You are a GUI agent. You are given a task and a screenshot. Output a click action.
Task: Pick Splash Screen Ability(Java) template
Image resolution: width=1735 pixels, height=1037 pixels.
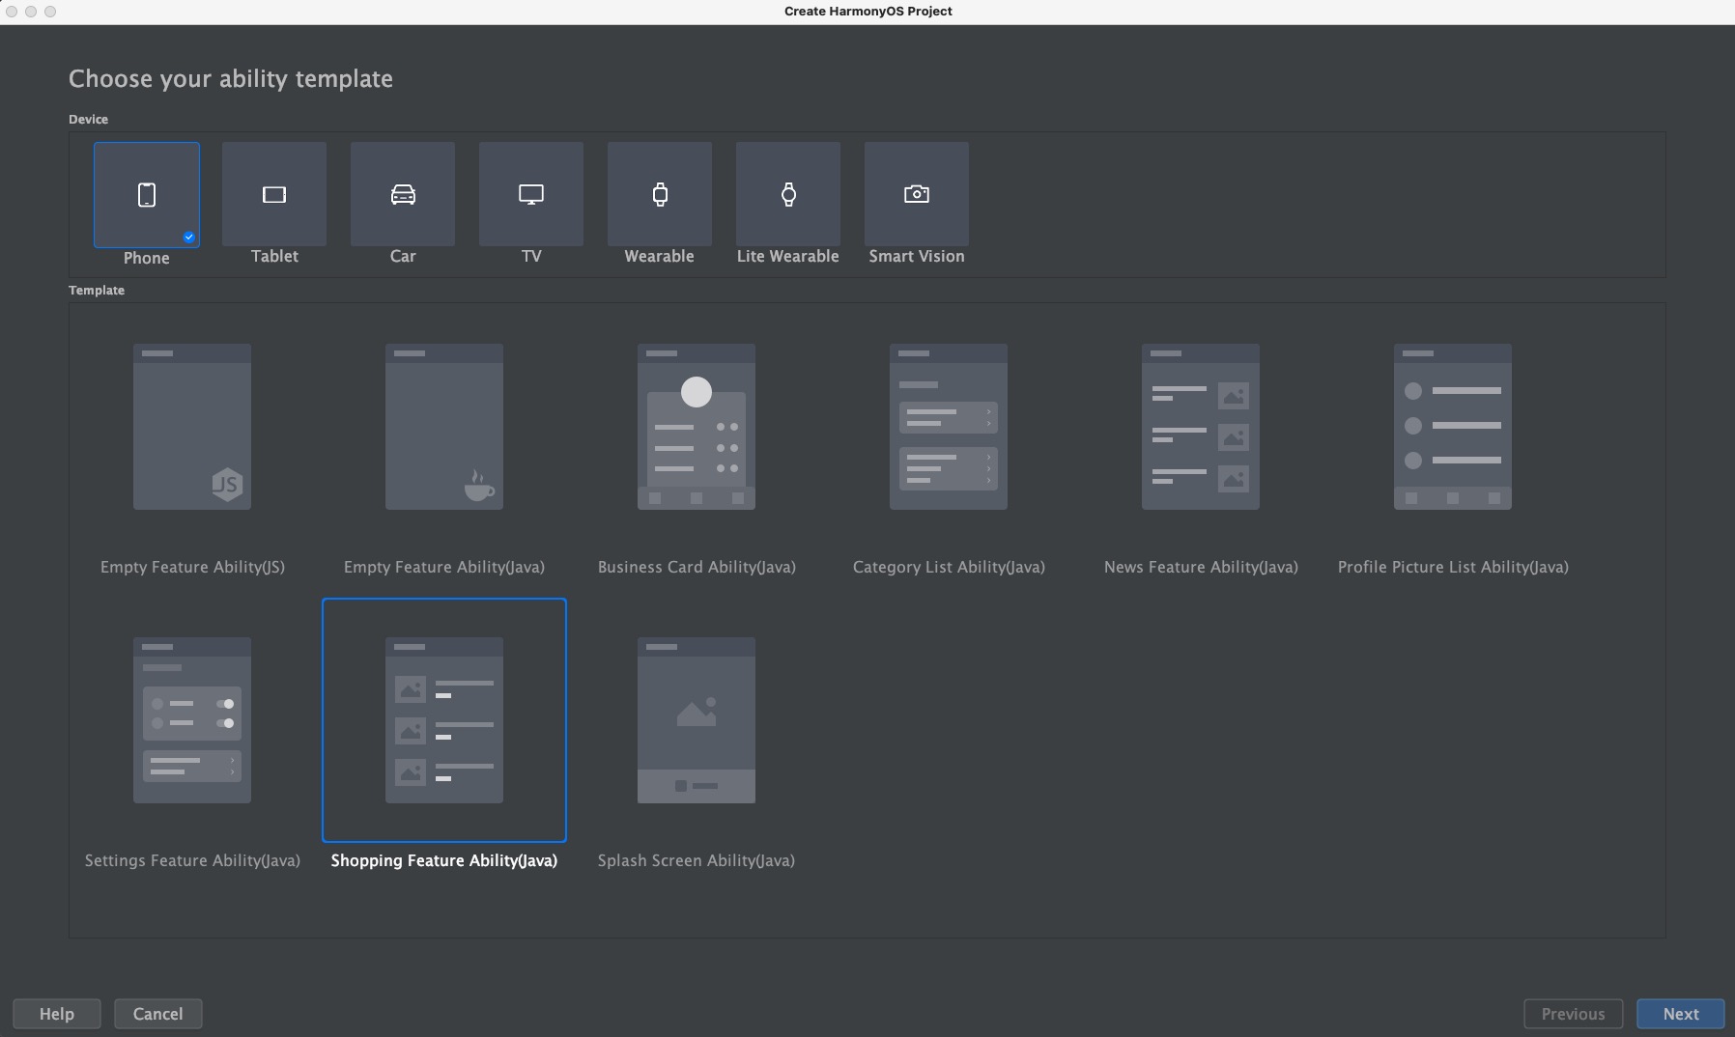pos(697,720)
